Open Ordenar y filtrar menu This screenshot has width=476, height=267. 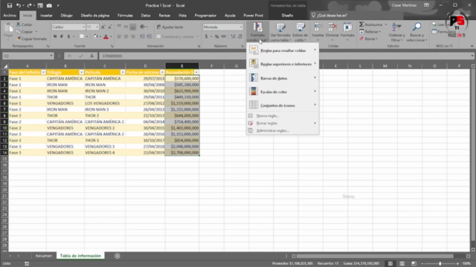pyautogui.click(x=396, y=32)
